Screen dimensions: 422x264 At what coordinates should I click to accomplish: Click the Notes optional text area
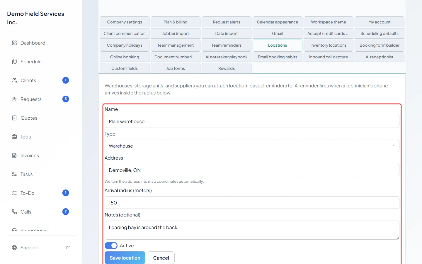pyautogui.click(x=252, y=230)
